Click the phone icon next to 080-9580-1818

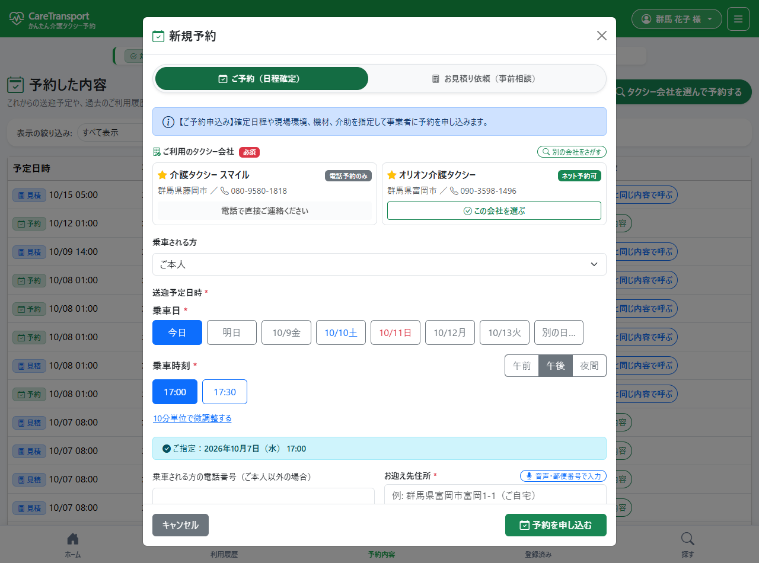(x=224, y=191)
